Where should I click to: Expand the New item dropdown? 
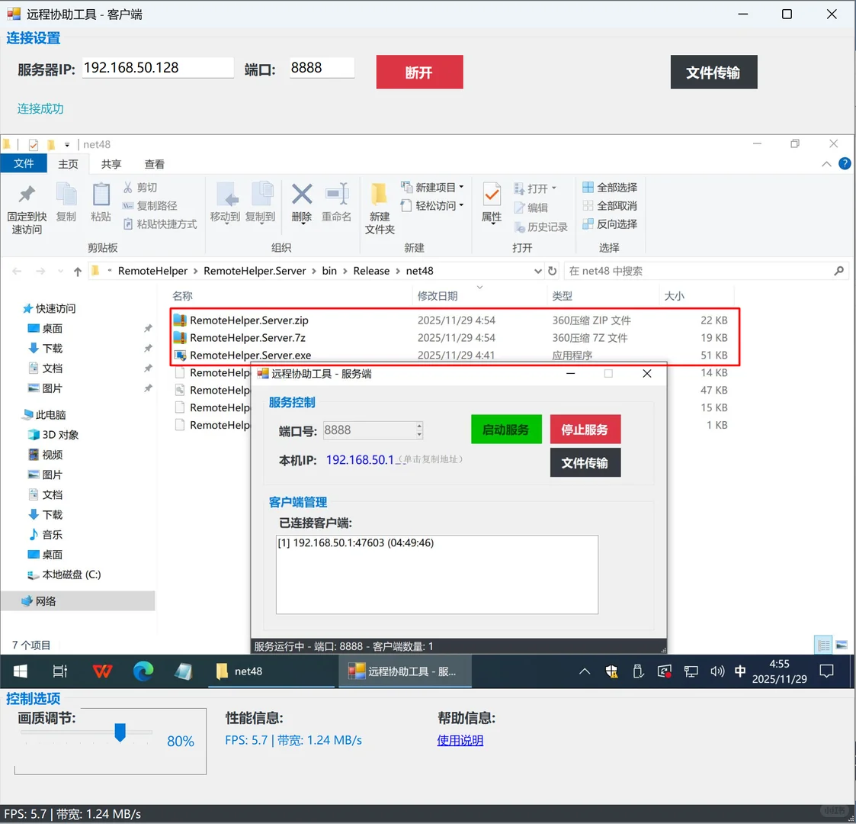pyautogui.click(x=461, y=187)
